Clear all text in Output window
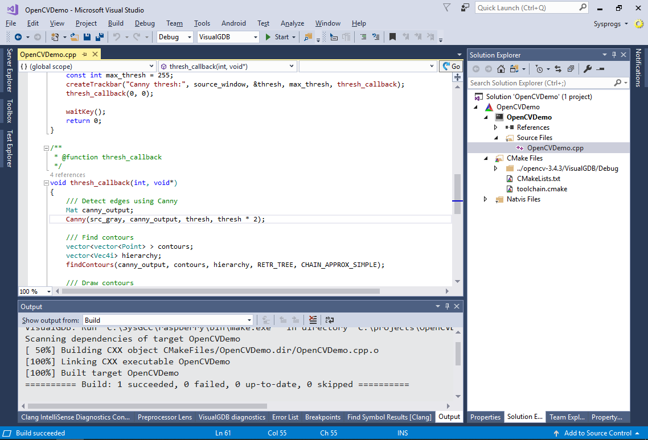648x440 pixels. tap(313, 320)
